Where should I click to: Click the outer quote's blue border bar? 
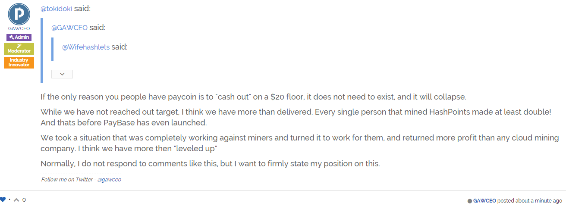pos(41,50)
